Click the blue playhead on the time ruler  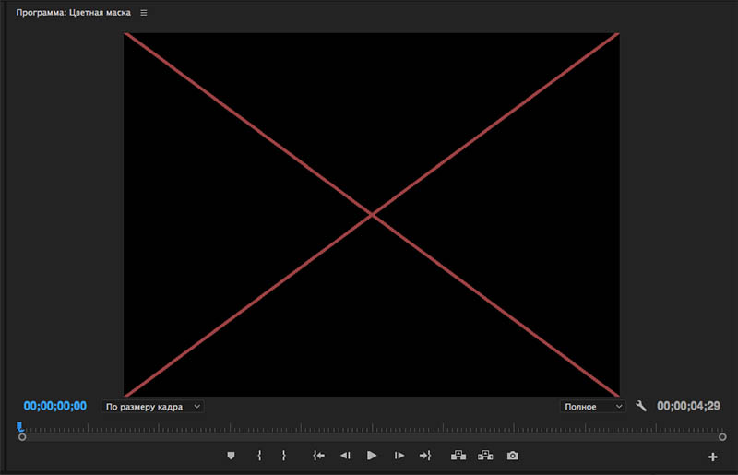pyautogui.click(x=19, y=426)
